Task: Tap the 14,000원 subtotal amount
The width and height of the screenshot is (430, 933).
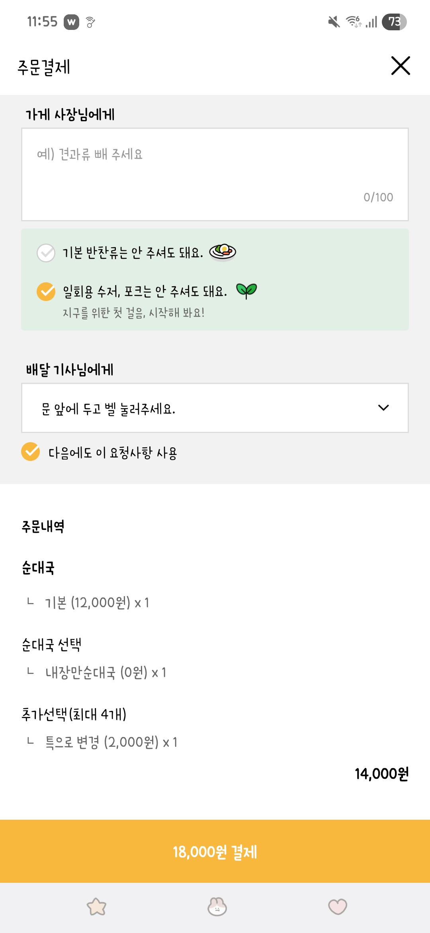Action: [x=381, y=774]
